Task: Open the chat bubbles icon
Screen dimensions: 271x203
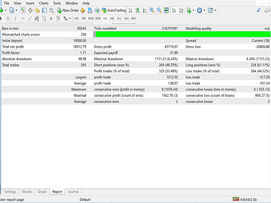Action: pyautogui.click(x=267, y=10)
